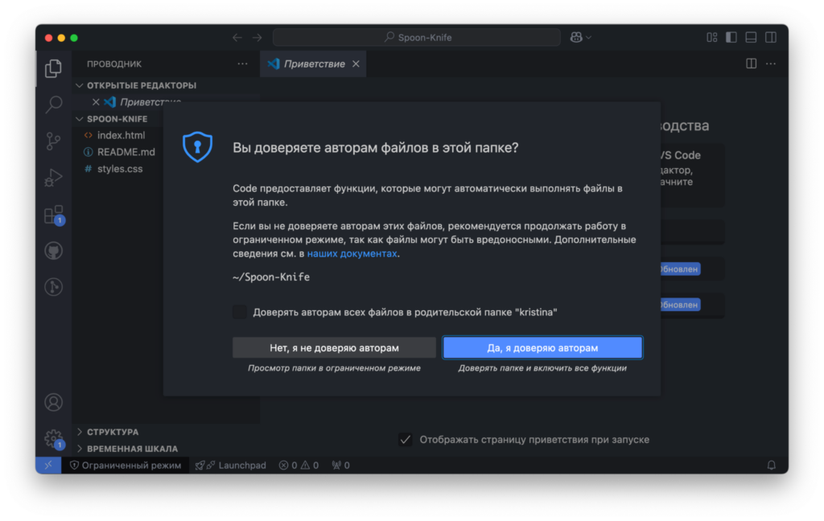824x521 pixels.
Task: Split the editor using the top-right icon
Action: click(751, 63)
